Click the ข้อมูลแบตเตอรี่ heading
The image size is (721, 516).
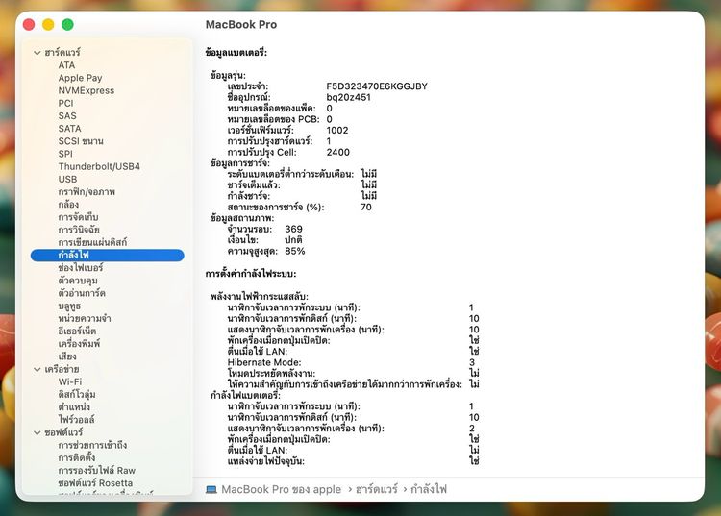(x=236, y=53)
